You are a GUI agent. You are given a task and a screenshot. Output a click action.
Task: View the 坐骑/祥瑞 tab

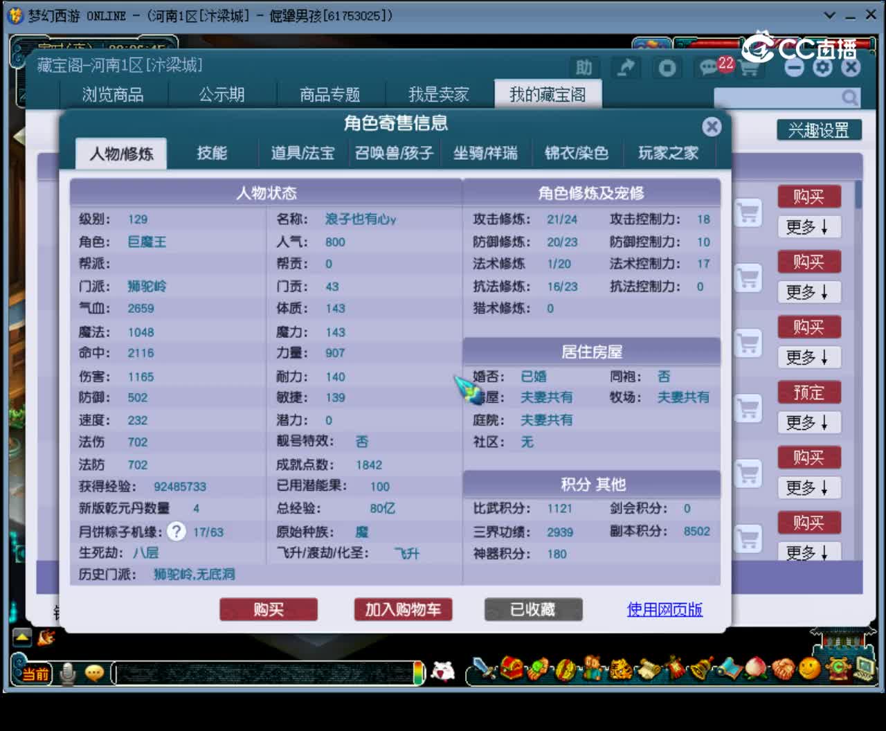pyautogui.click(x=485, y=153)
